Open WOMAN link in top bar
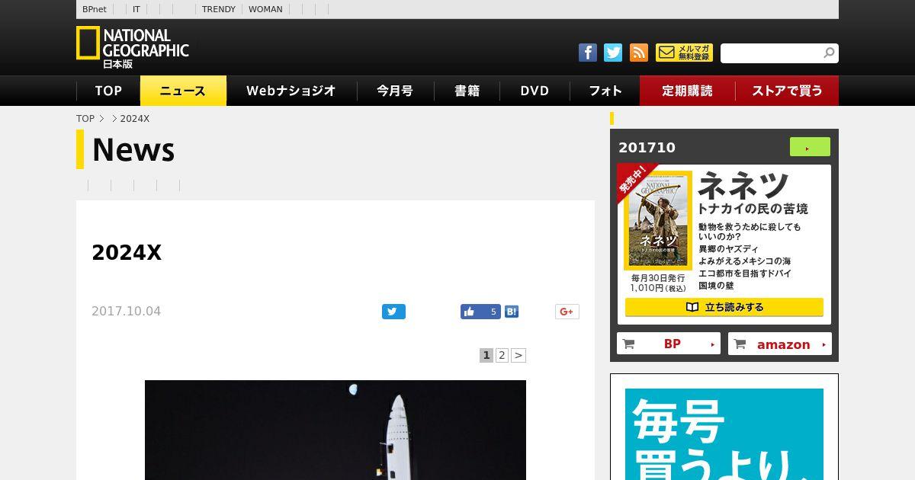The height and width of the screenshot is (480, 915). pyautogui.click(x=265, y=9)
